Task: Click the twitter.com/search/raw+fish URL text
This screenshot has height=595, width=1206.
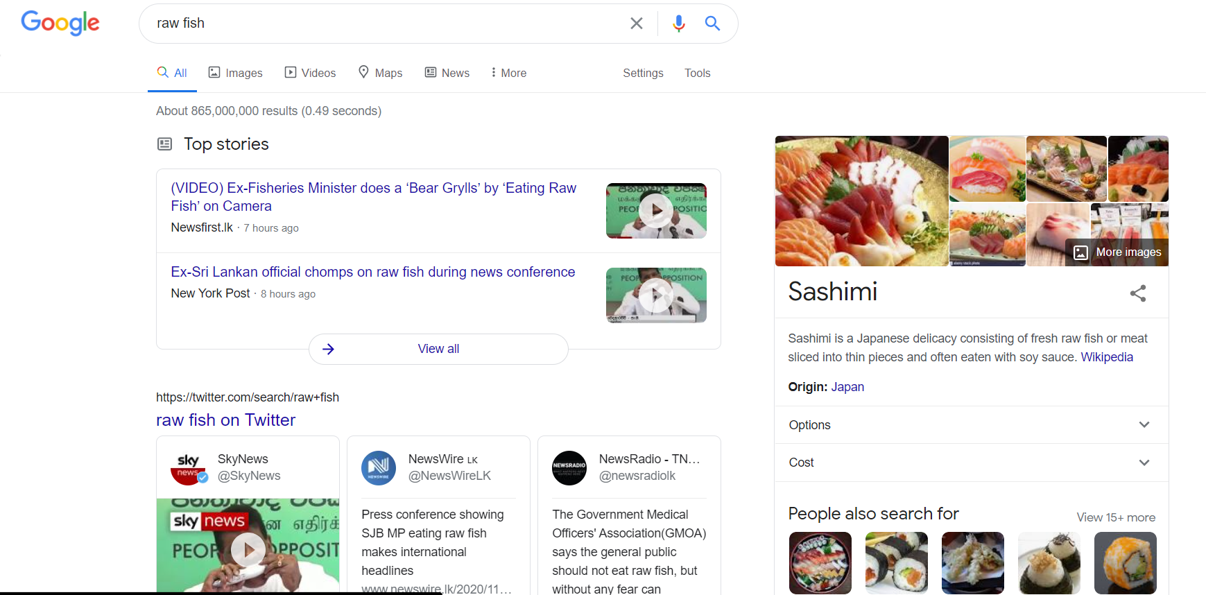Action: click(x=248, y=397)
